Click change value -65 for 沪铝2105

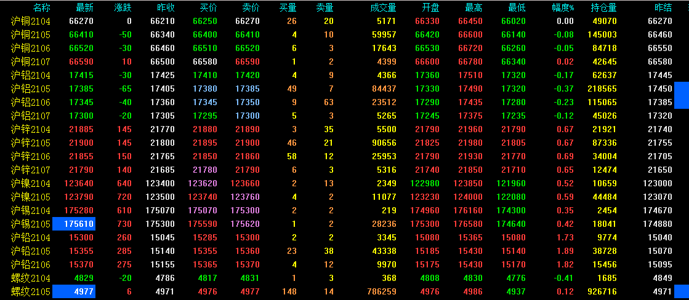(x=125, y=89)
